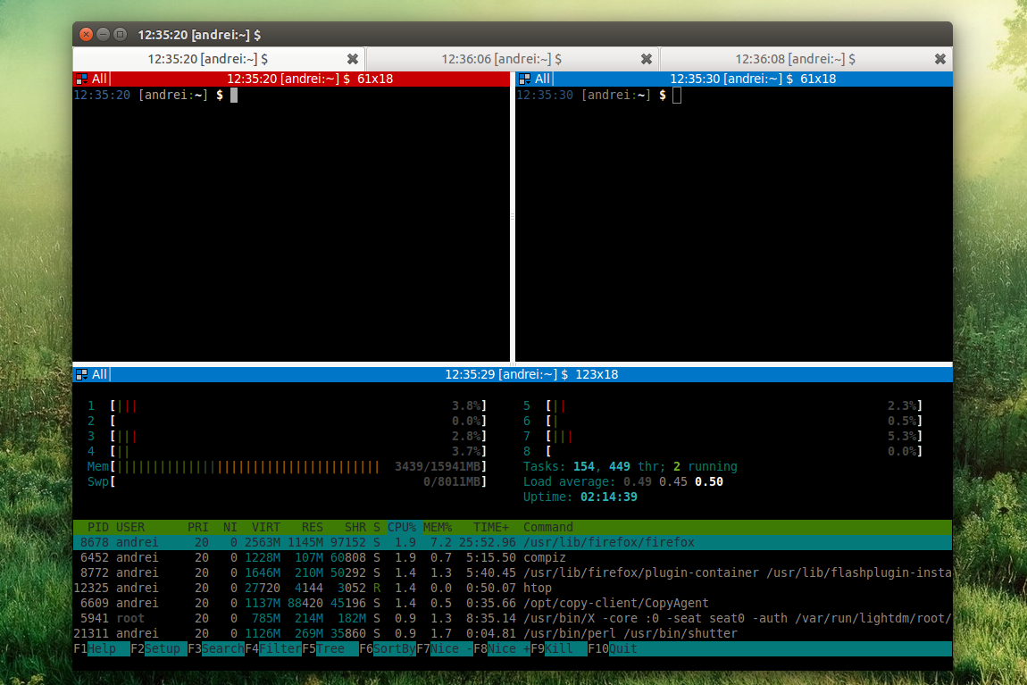Click 'All' group label in bottom pane

pyautogui.click(x=99, y=374)
